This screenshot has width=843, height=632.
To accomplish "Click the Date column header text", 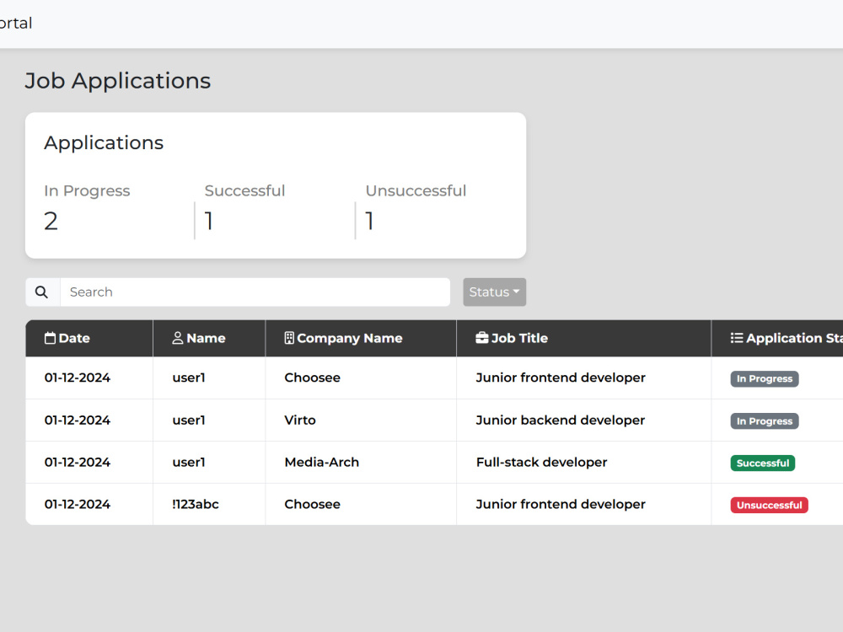I will coord(74,338).
